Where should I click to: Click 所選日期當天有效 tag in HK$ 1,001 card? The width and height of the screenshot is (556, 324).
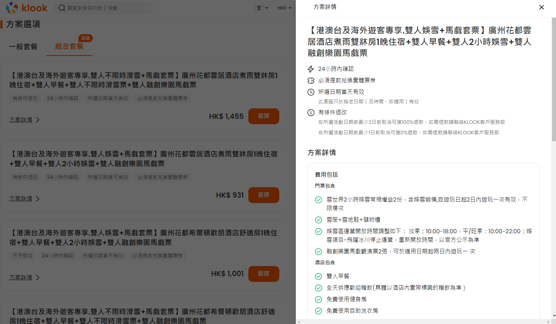click(x=103, y=256)
